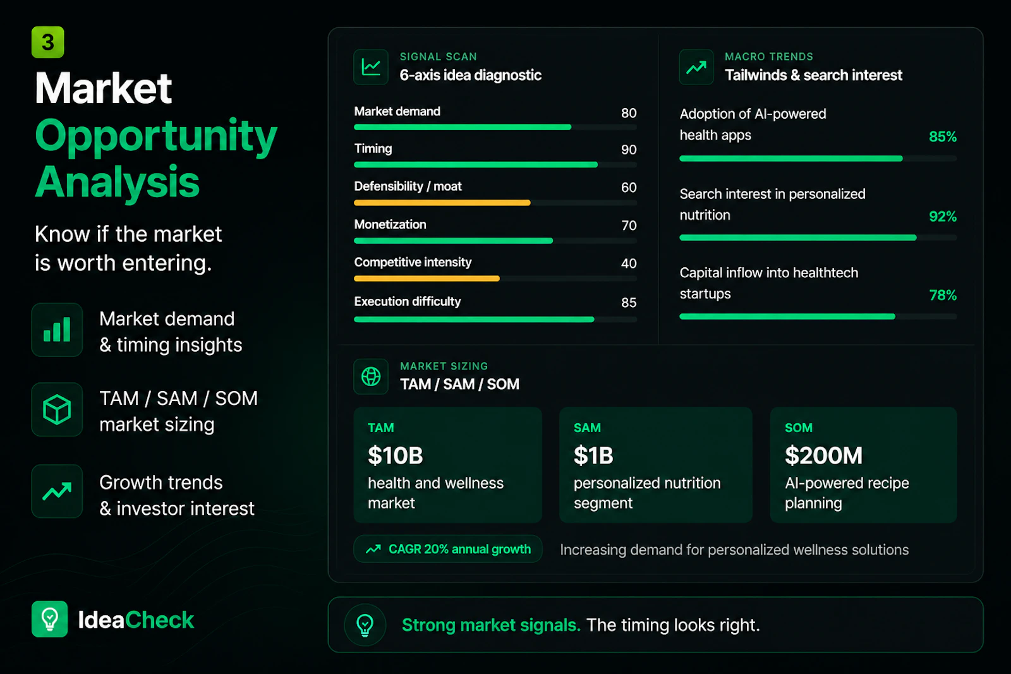Click the orange Defensibility / moat bar
Screen dimensions: 1011x674
442,203
